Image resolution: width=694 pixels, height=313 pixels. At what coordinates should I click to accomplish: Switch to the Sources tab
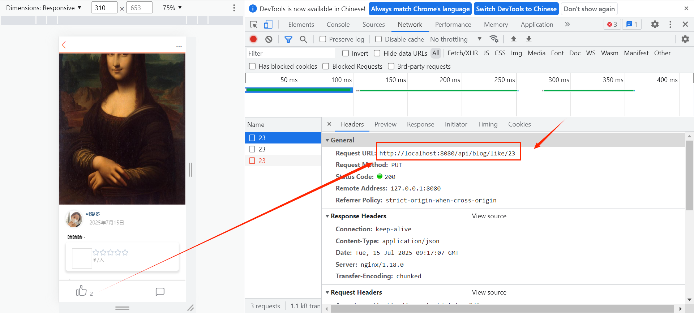tap(373, 24)
